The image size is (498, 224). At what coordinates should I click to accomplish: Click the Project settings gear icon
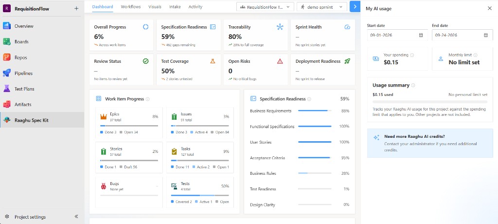7,217
